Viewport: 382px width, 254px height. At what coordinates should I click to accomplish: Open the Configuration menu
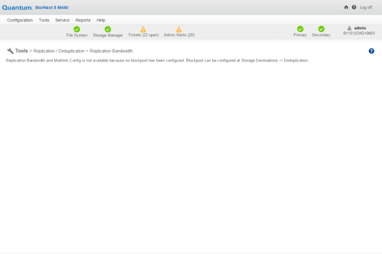[x=20, y=20]
